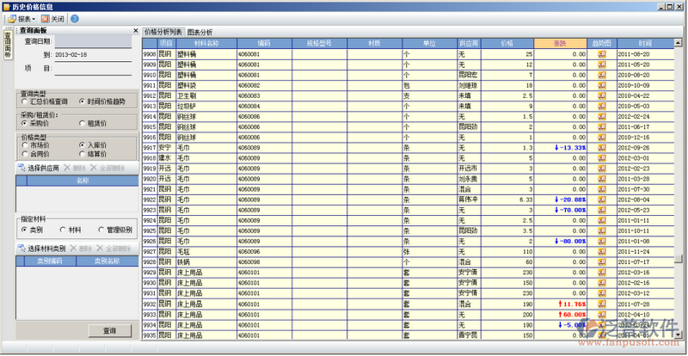Choose the 租赁价 radio button
The image size is (688, 356).
click(83, 123)
